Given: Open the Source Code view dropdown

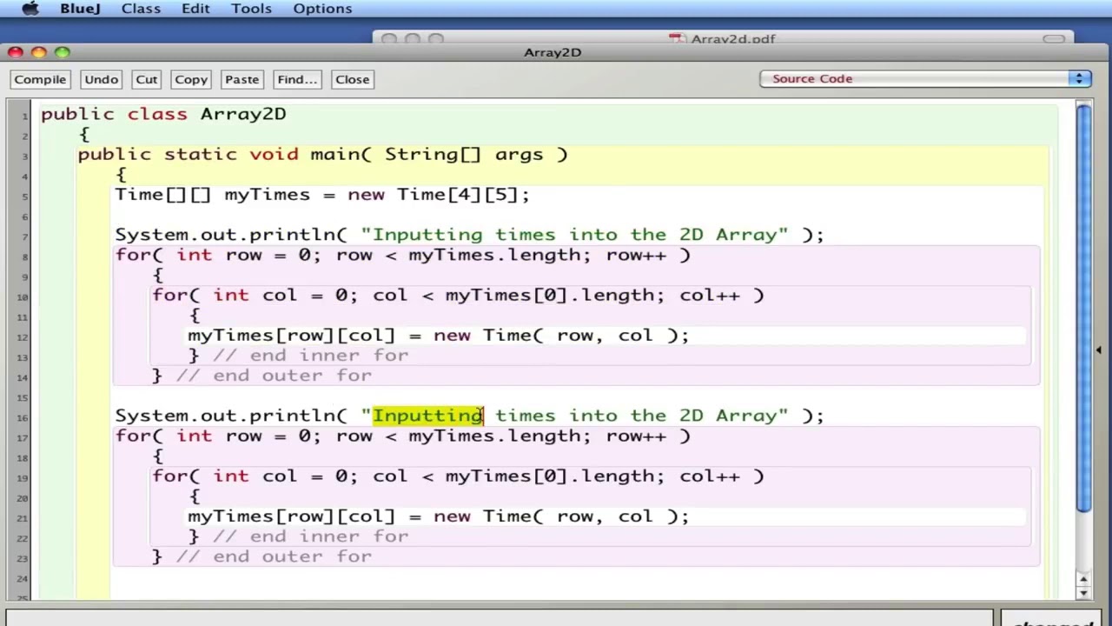Looking at the screenshot, I should pos(925,78).
